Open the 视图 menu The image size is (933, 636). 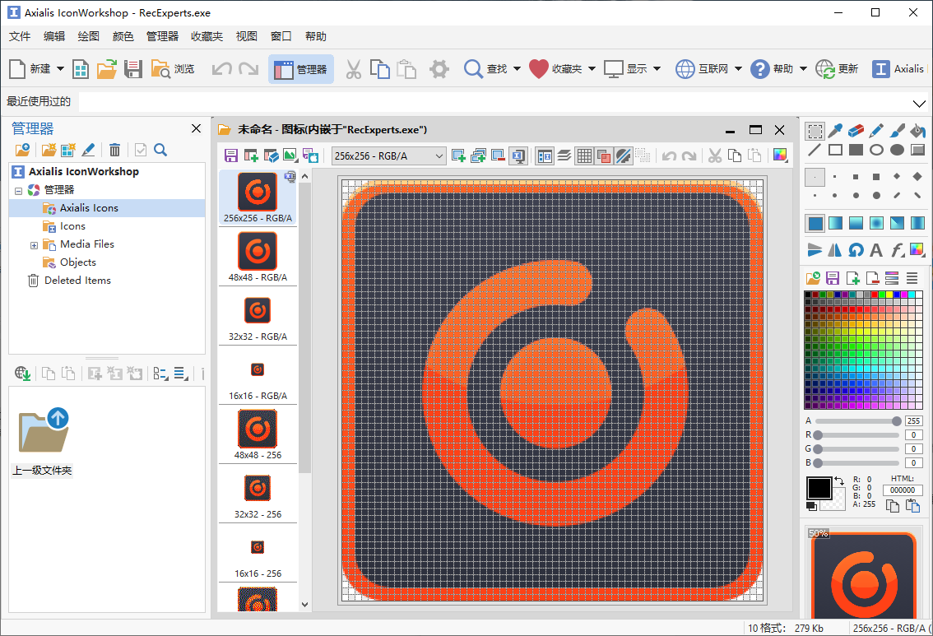247,36
